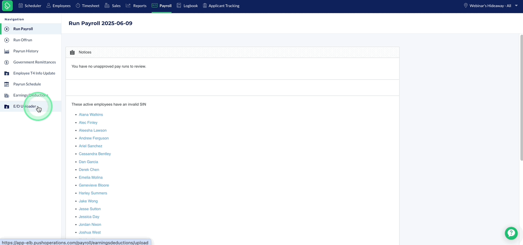523x245 pixels.
Task: Open the location selector dropdown arrow
Action: (x=516, y=6)
